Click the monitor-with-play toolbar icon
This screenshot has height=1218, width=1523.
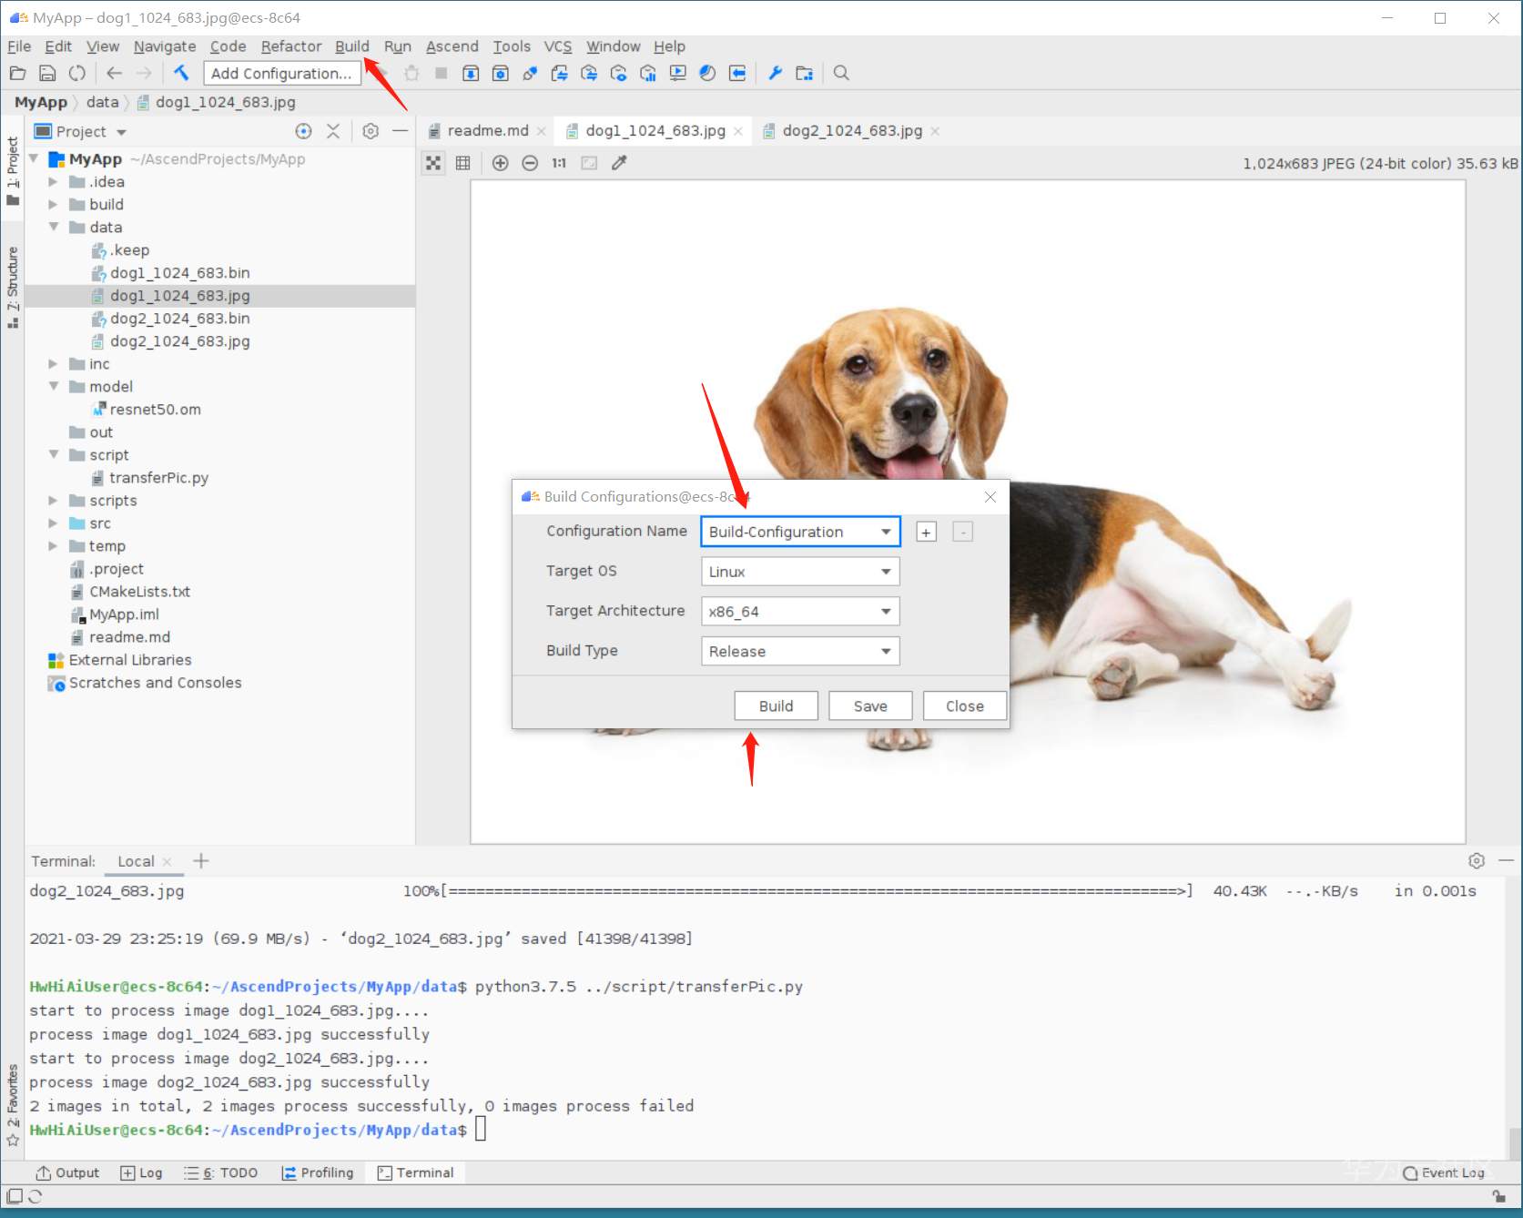678,73
